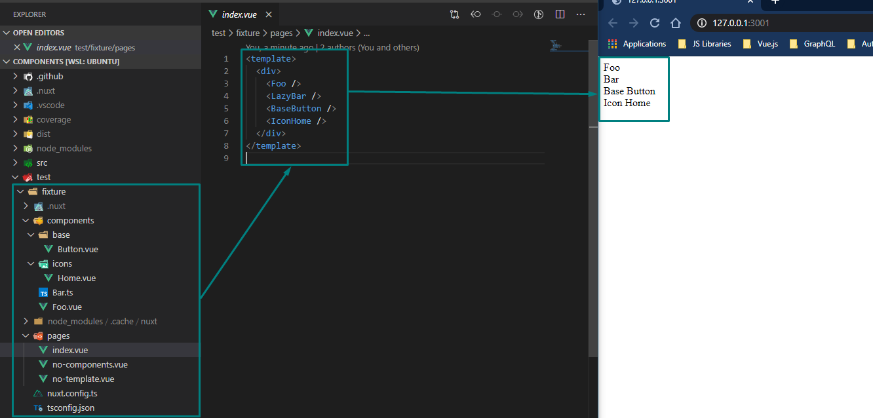The image size is (873, 418).
Task: Focus the browser address bar URL
Action: click(741, 23)
